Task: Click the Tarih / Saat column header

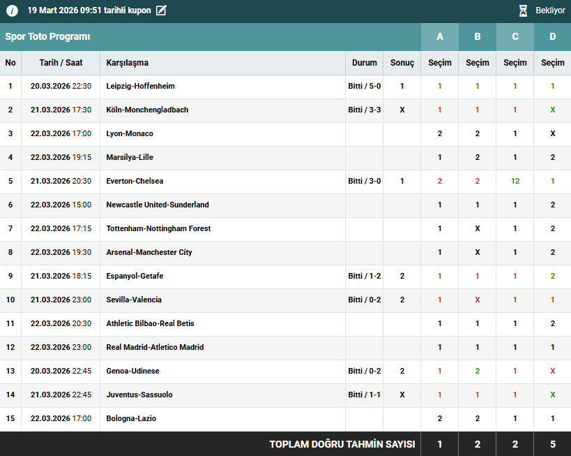Action: coord(61,63)
